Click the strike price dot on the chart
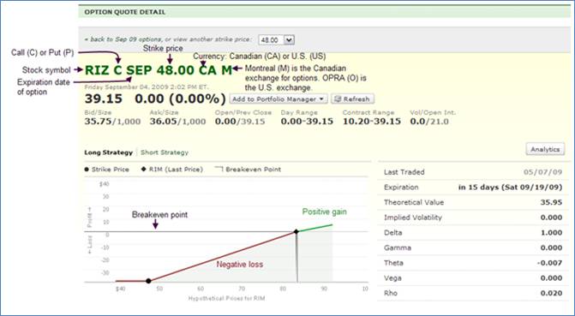 pyautogui.click(x=148, y=281)
